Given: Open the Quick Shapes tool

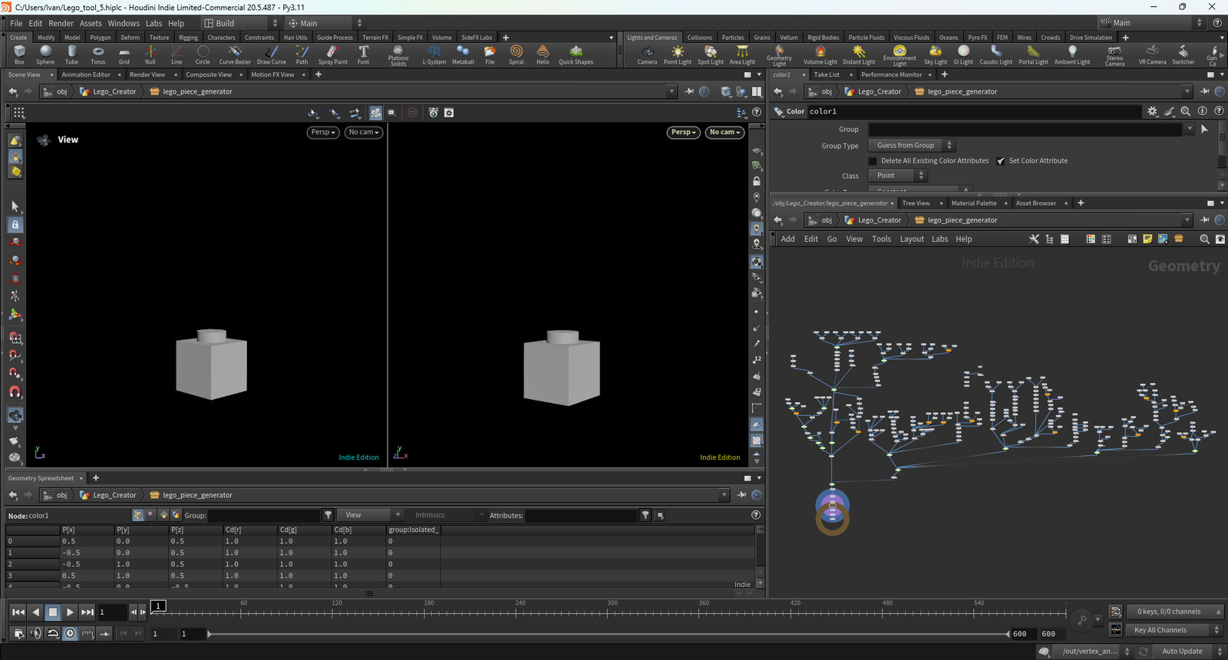Looking at the screenshot, I should [576, 54].
